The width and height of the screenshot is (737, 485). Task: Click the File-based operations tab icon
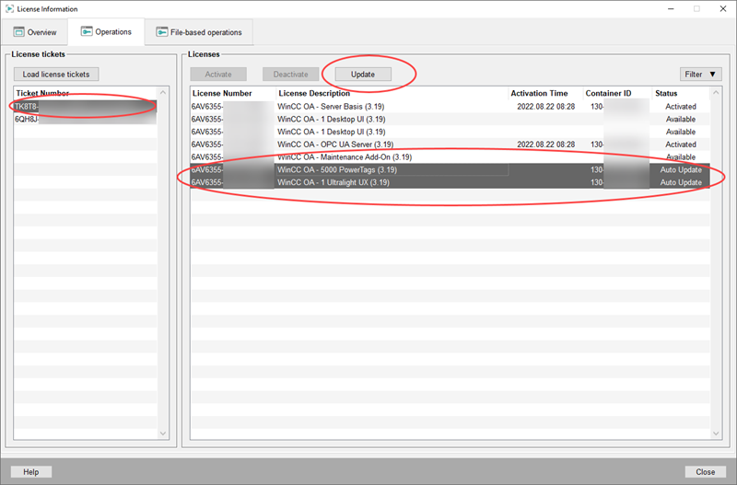pyautogui.click(x=162, y=32)
